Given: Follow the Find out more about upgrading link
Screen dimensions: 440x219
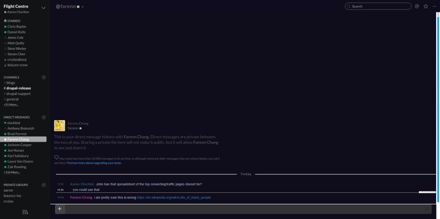Looking at the screenshot, I should [x=94, y=163].
